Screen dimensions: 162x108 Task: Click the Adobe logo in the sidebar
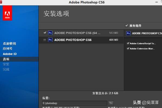pos(7,14)
